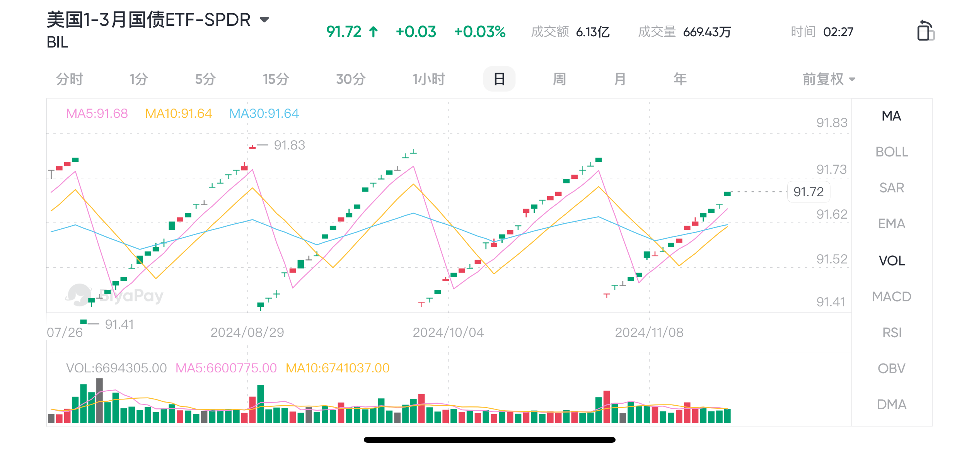The width and height of the screenshot is (979, 452).
Task: Tap the volume MA10:6741037.00 label
Action: [x=338, y=368]
